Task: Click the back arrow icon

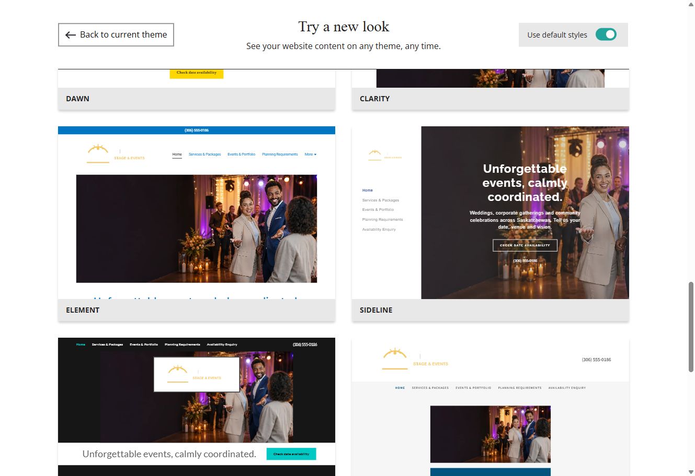Action: point(71,35)
